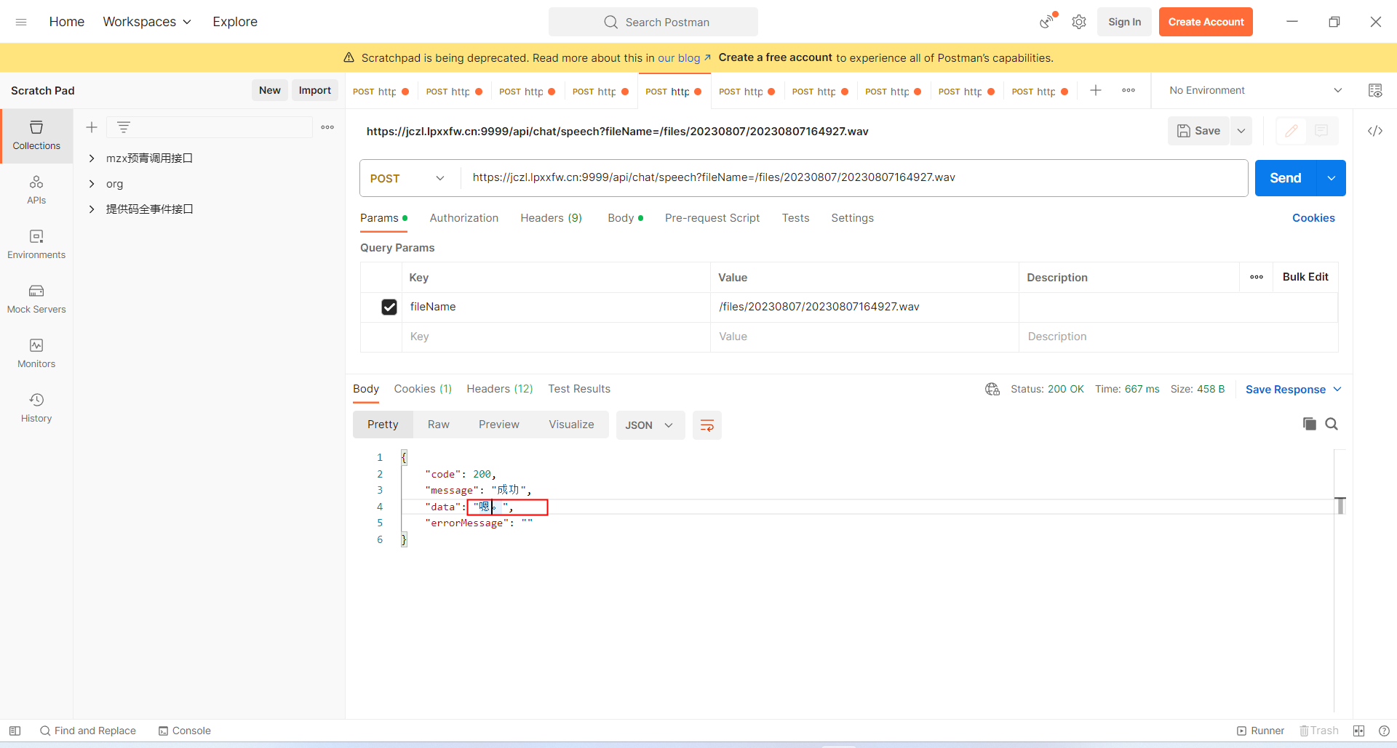Click the request URL input field
Screen dimensions: 1397x748
[854, 178]
